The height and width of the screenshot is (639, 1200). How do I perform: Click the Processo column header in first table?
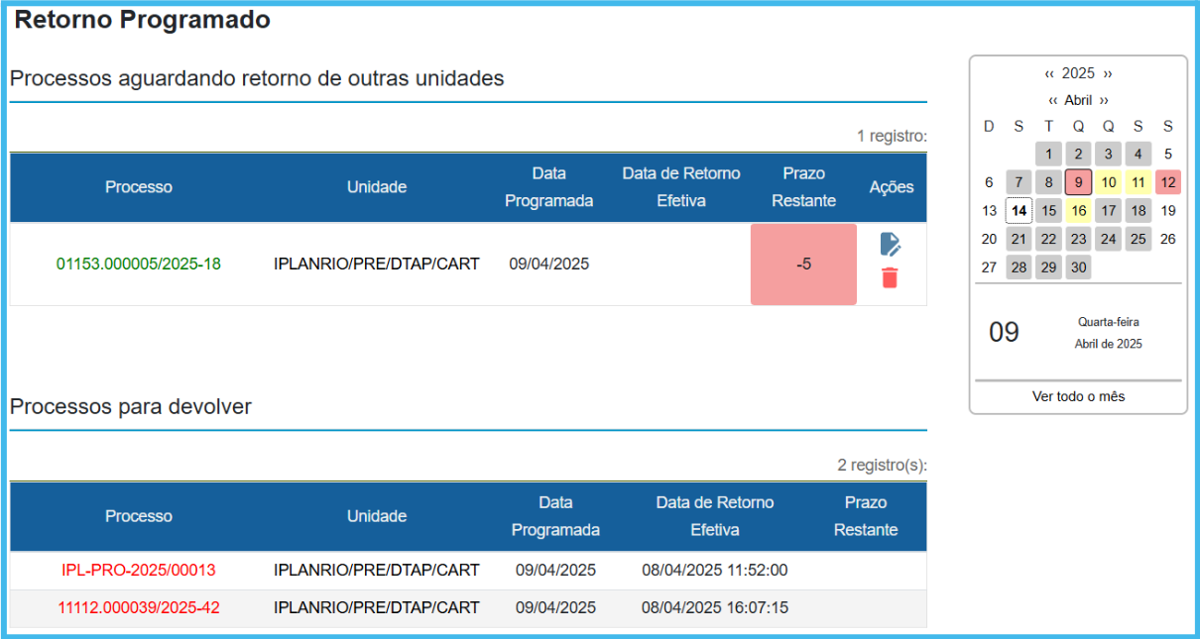(x=139, y=187)
